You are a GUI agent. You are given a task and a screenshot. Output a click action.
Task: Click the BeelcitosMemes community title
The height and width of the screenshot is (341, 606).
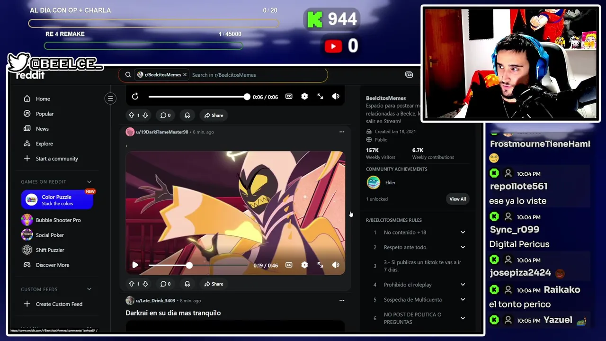(386, 98)
